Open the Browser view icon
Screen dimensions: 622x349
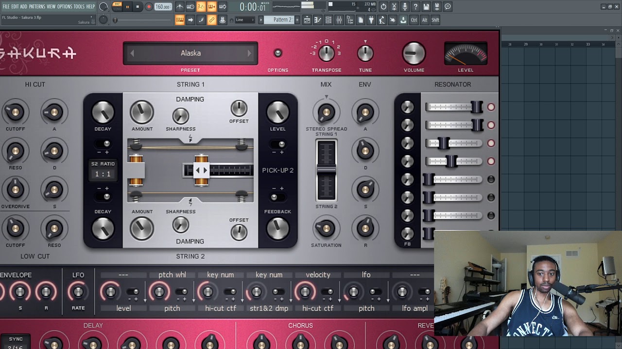click(350, 20)
